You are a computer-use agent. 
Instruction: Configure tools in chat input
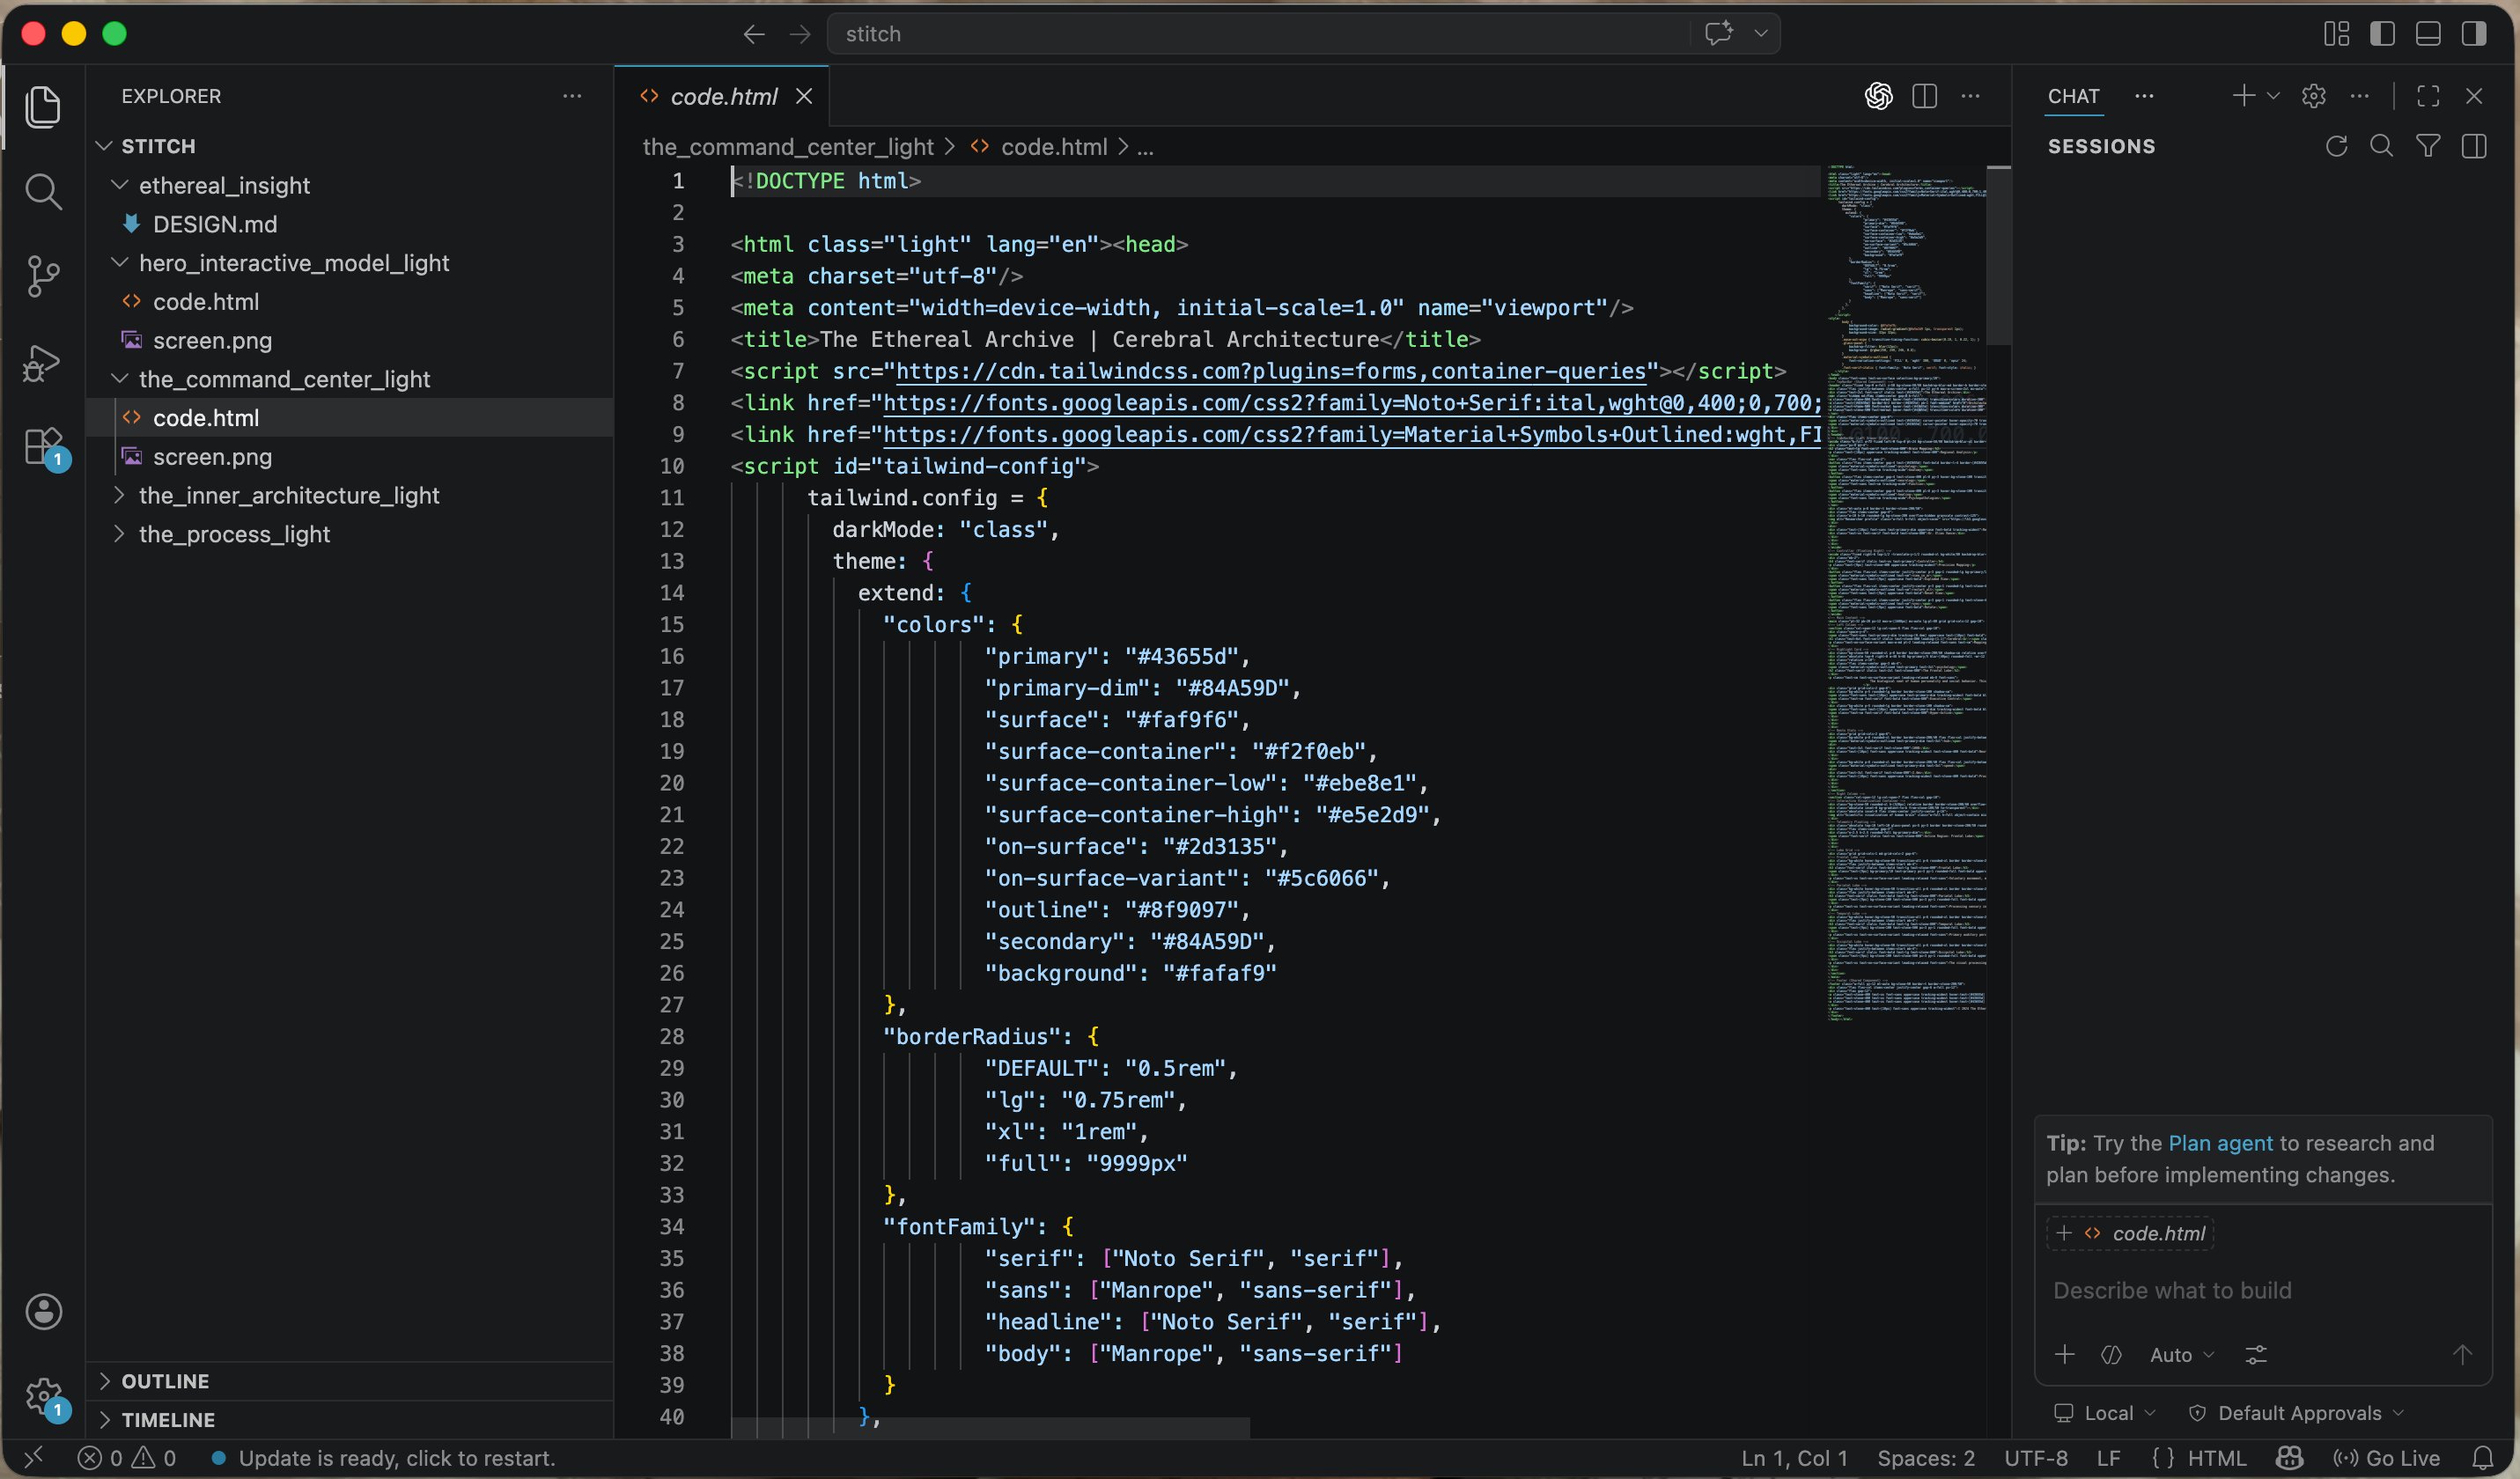point(2256,1355)
